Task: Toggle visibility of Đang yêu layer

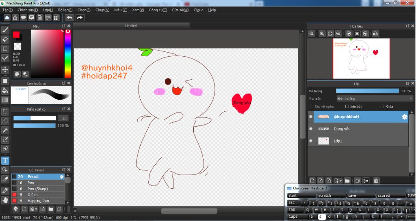Action: [x=311, y=129]
